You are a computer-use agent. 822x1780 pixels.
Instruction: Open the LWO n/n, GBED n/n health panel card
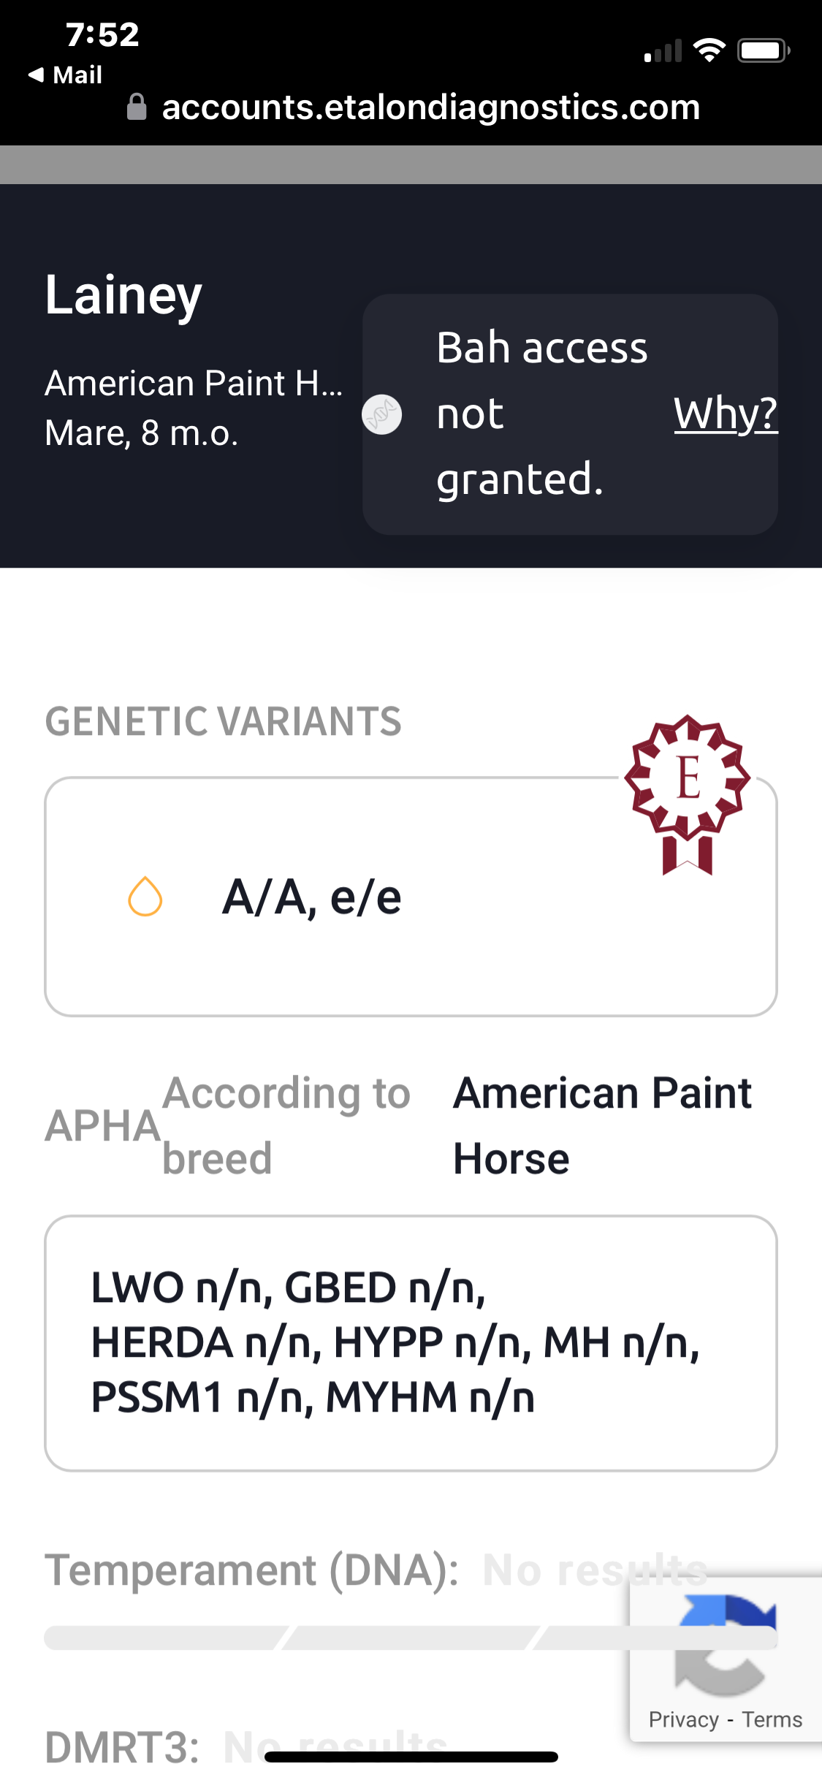(411, 1343)
